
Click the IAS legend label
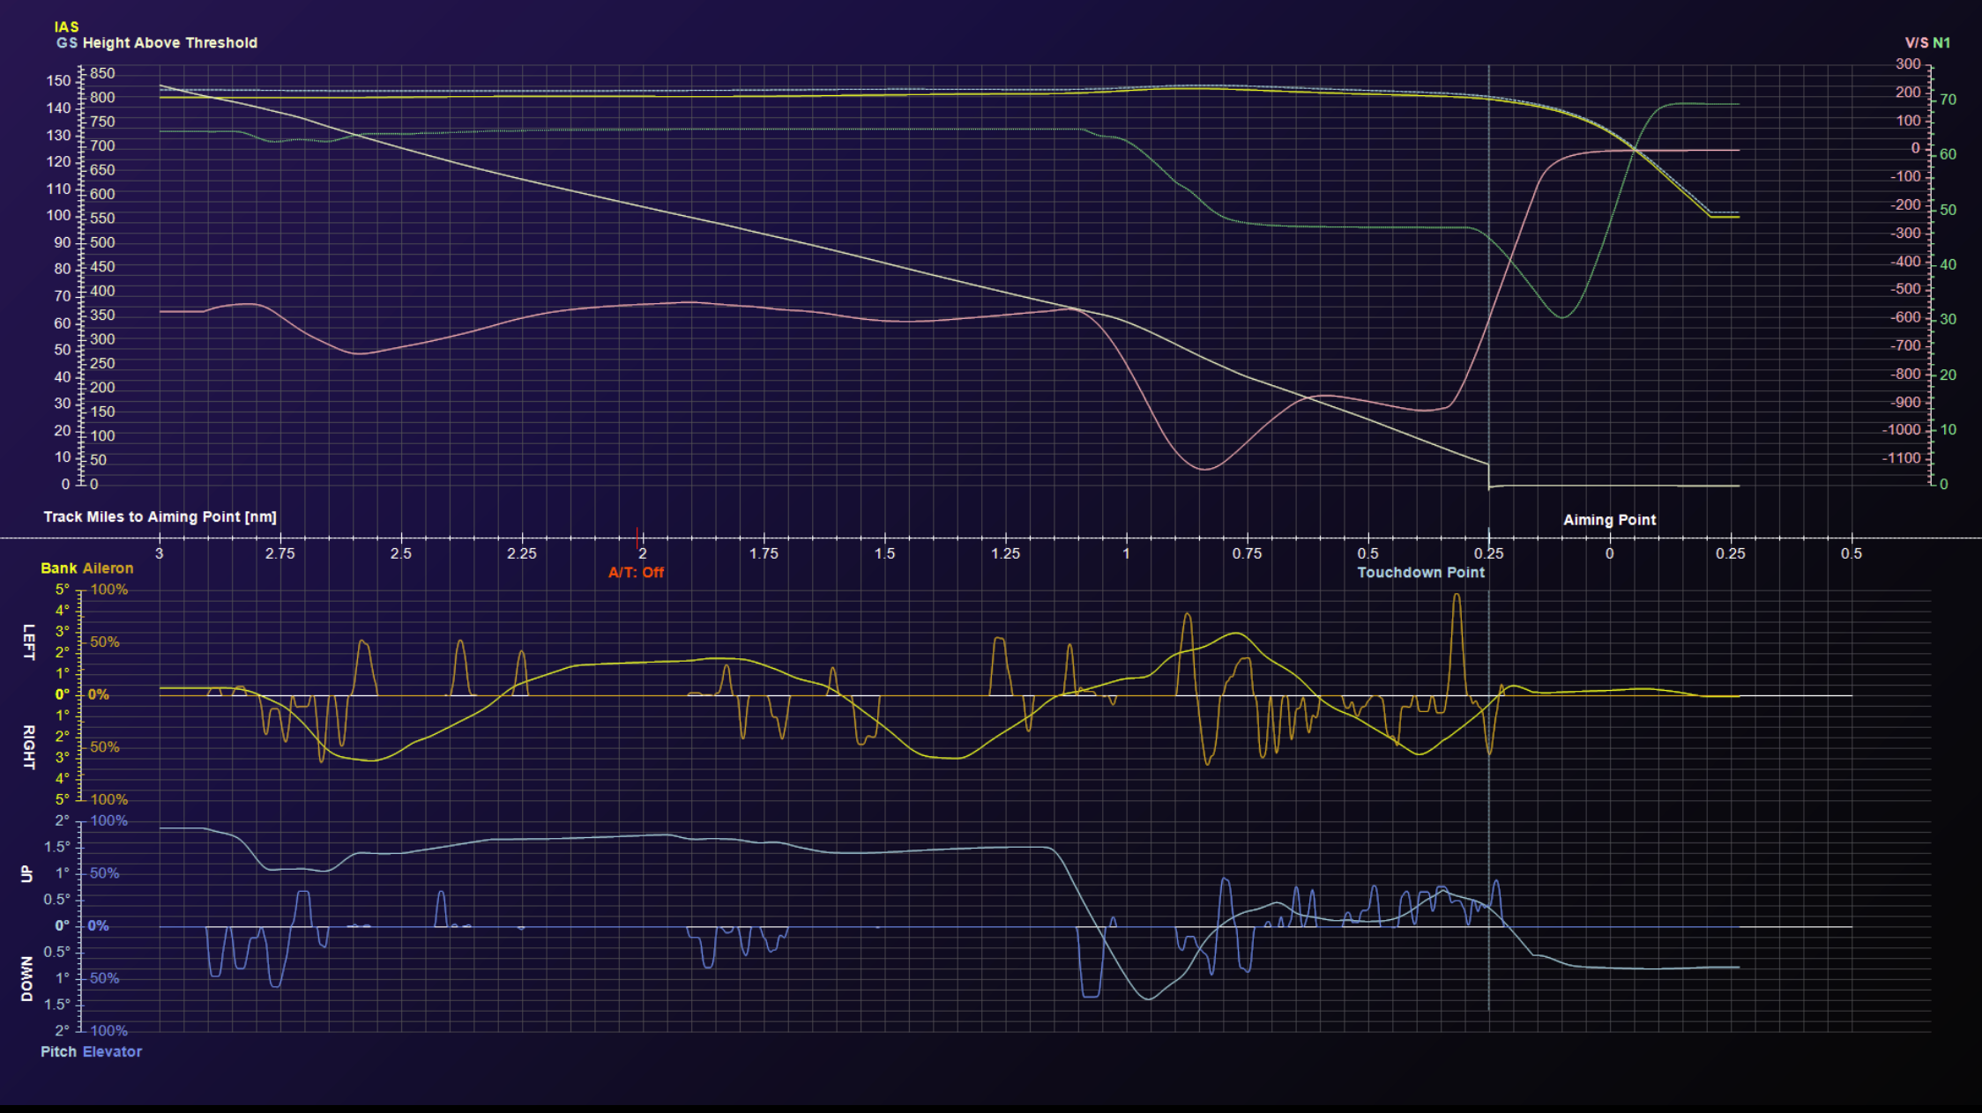point(66,27)
